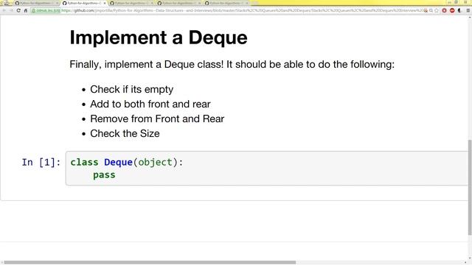
Task: Click the 'Finally, implement a Deque class!' paragraph
Action: coord(232,64)
